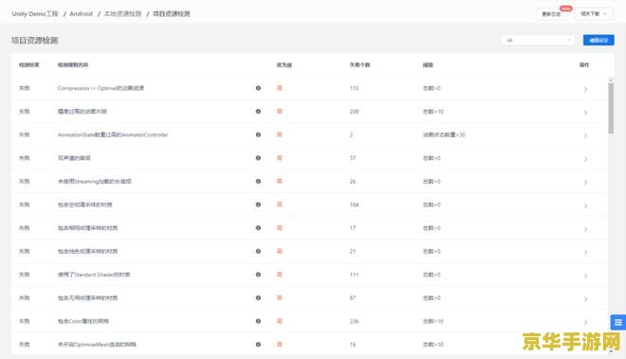Screen dimensions: 626x359
Task: View info icon for OptimizeMesh rule row
Action: (x=258, y=344)
